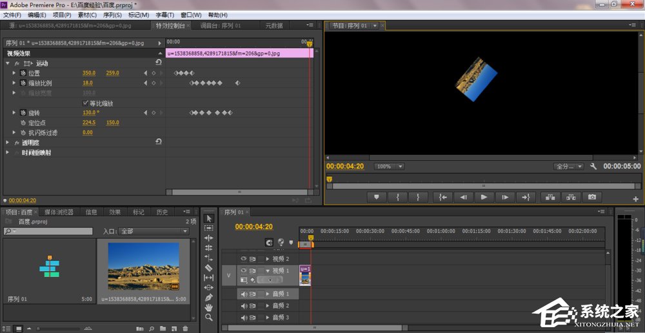This screenshot has width=645, height=333.
Task: Collapse the 视频 1 track
Action: (268, 270)
